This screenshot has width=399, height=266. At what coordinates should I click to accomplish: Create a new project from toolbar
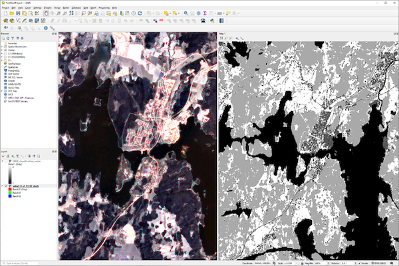point(5,13)
